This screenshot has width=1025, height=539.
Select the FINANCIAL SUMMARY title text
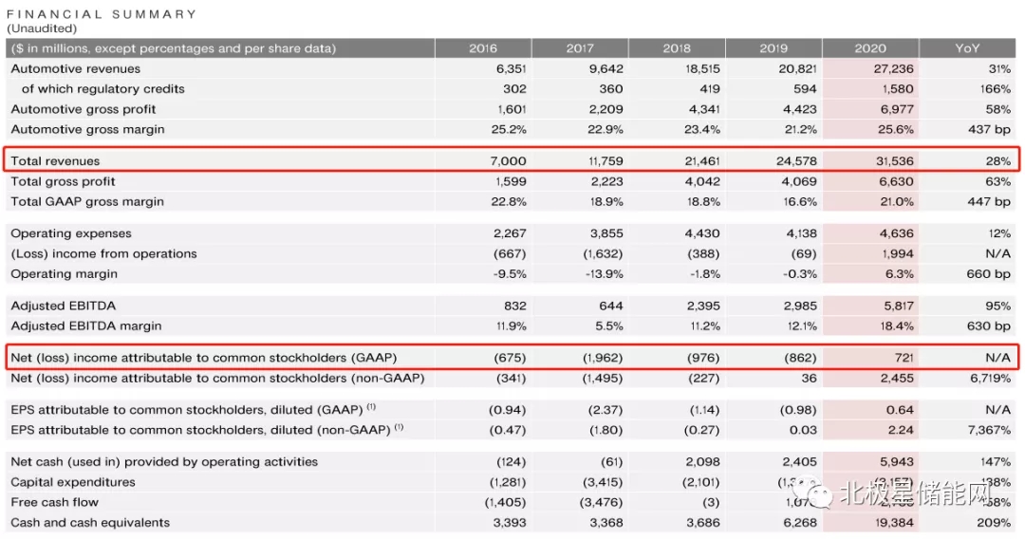[x=102, y=14]
